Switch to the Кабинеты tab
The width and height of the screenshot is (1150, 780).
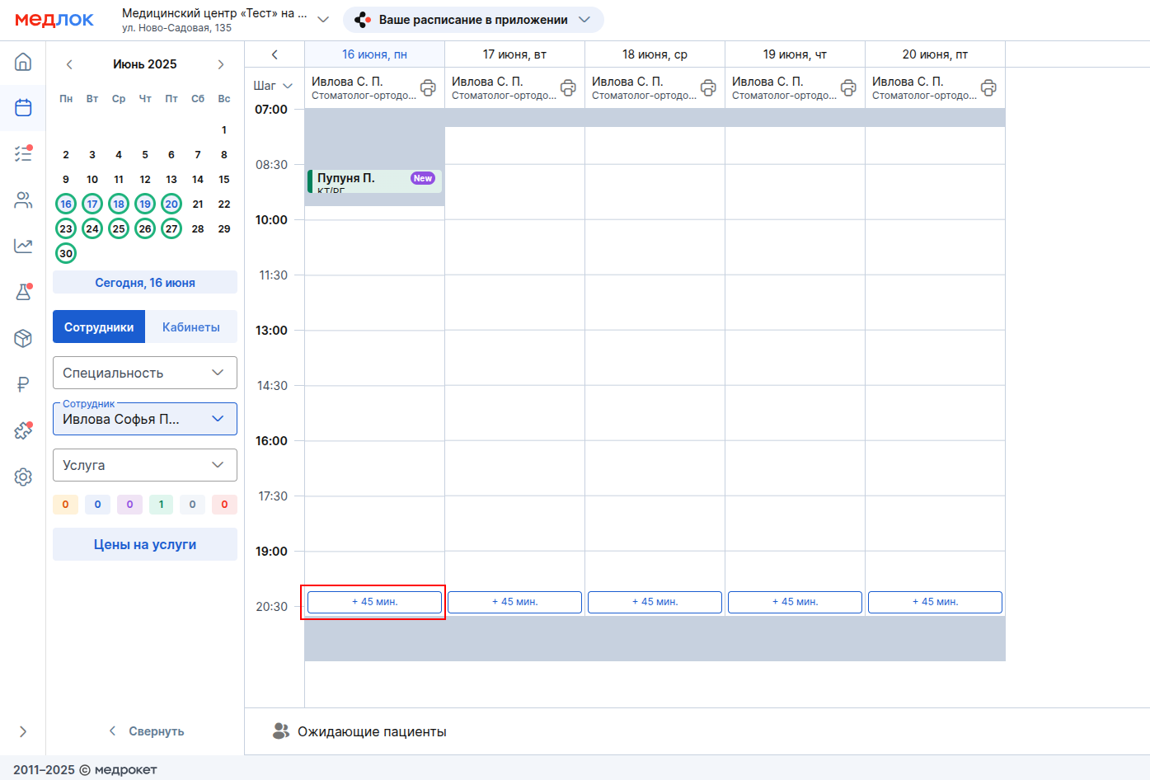coord(191,327)
